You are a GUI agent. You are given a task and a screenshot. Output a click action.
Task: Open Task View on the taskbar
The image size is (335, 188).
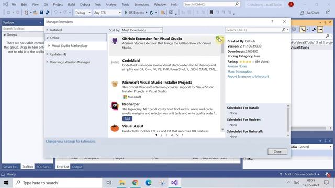109,182
